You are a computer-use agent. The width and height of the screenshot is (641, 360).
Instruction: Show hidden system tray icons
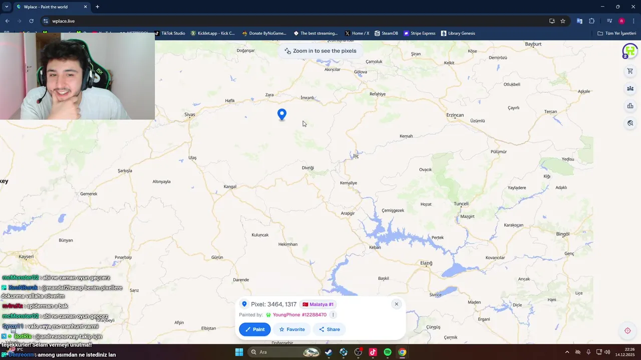(x=567, y=352)
